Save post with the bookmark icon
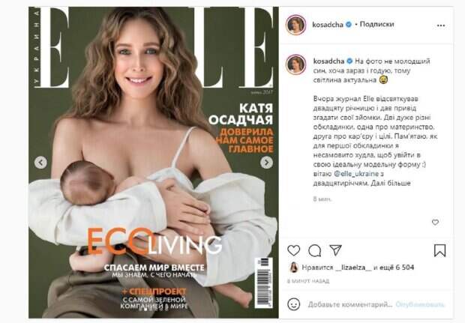Screen dimensions: 465x323 pyautogui.click(x=439, y=250)
